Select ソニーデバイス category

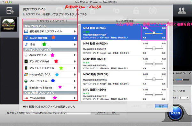click(50, 81)
